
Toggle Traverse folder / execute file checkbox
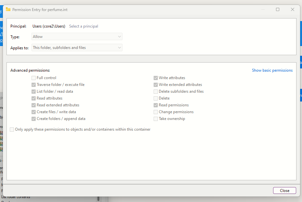34,85
